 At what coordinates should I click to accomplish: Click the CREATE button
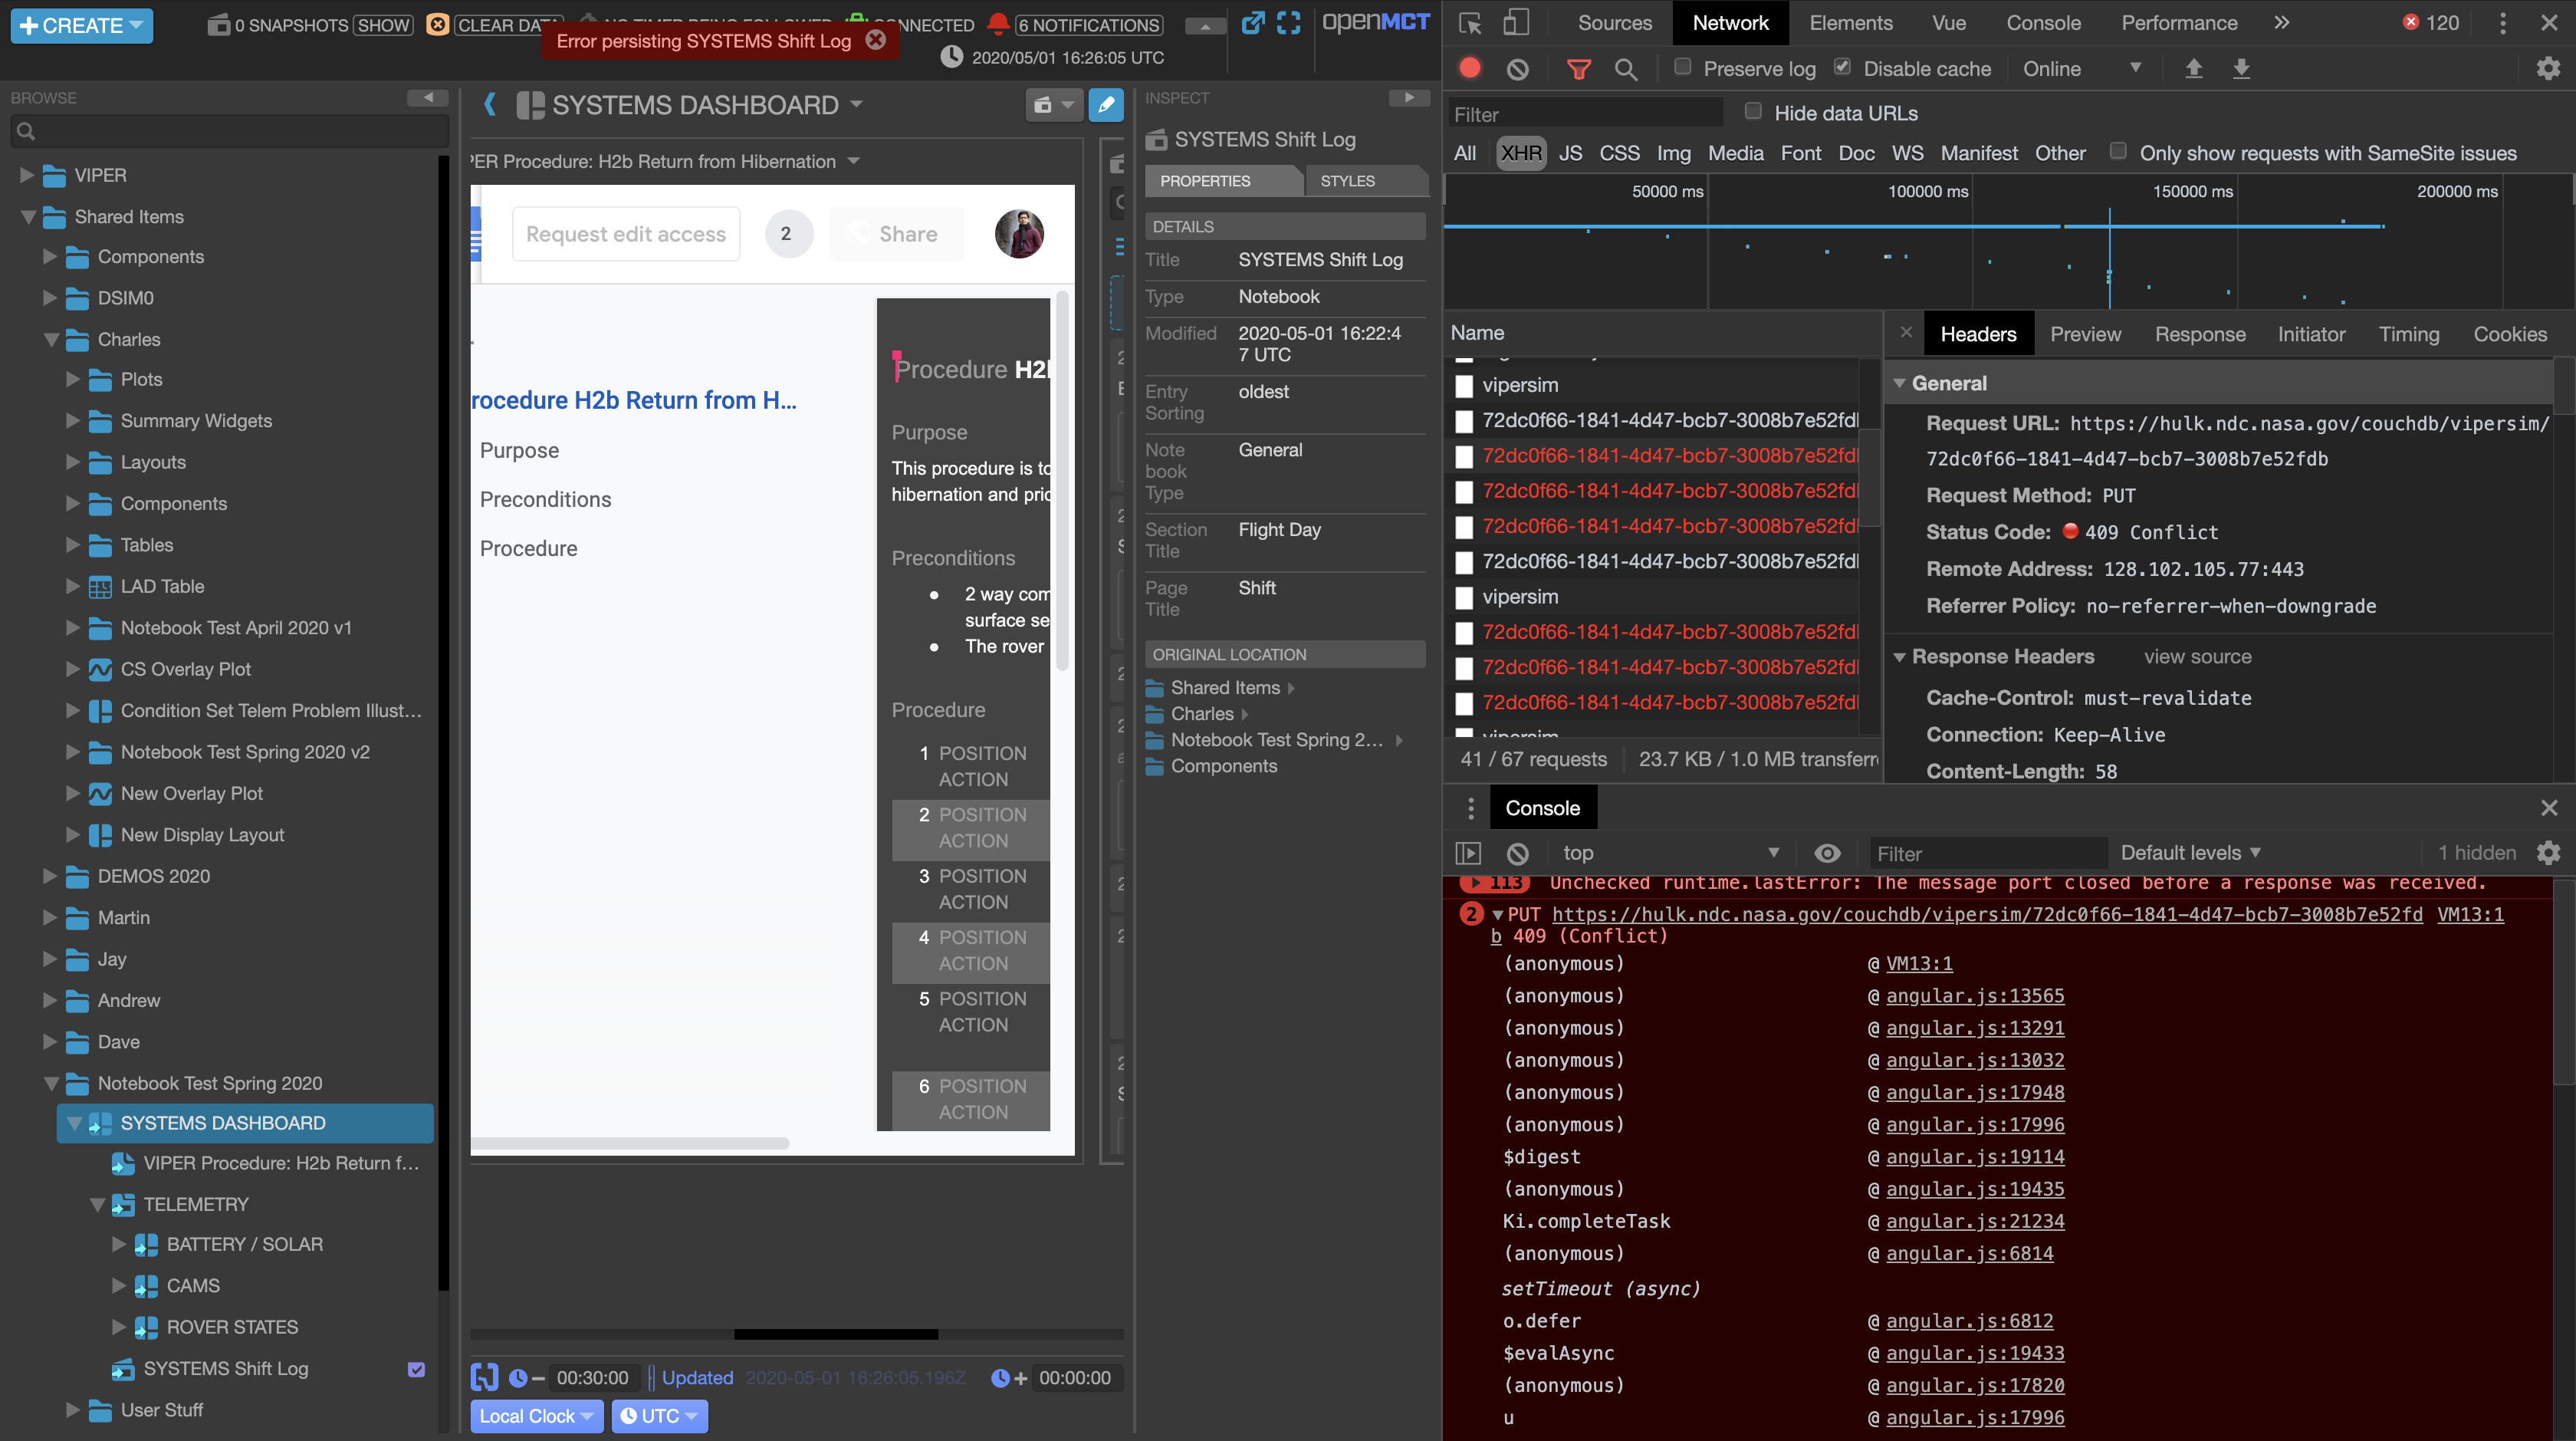coord(80,25)
